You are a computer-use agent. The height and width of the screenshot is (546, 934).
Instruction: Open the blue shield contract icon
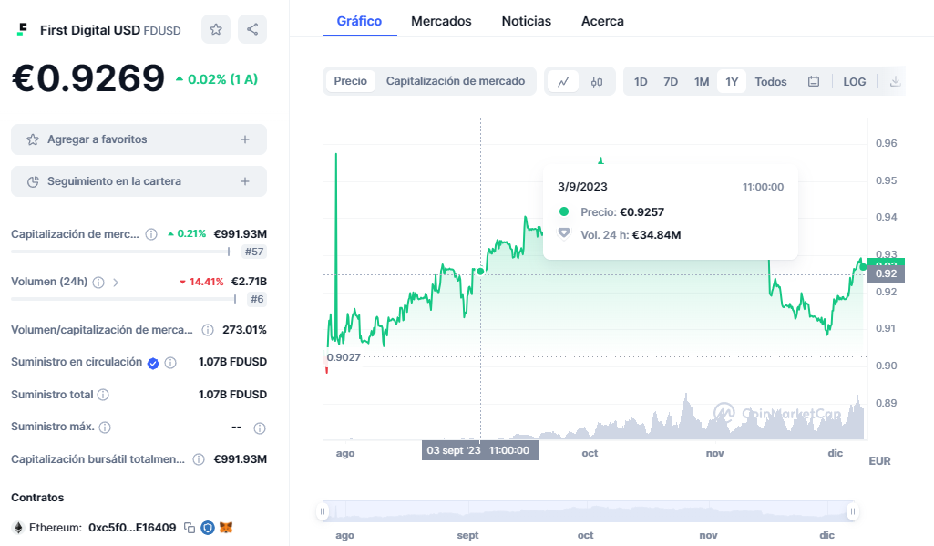(207, 528)
